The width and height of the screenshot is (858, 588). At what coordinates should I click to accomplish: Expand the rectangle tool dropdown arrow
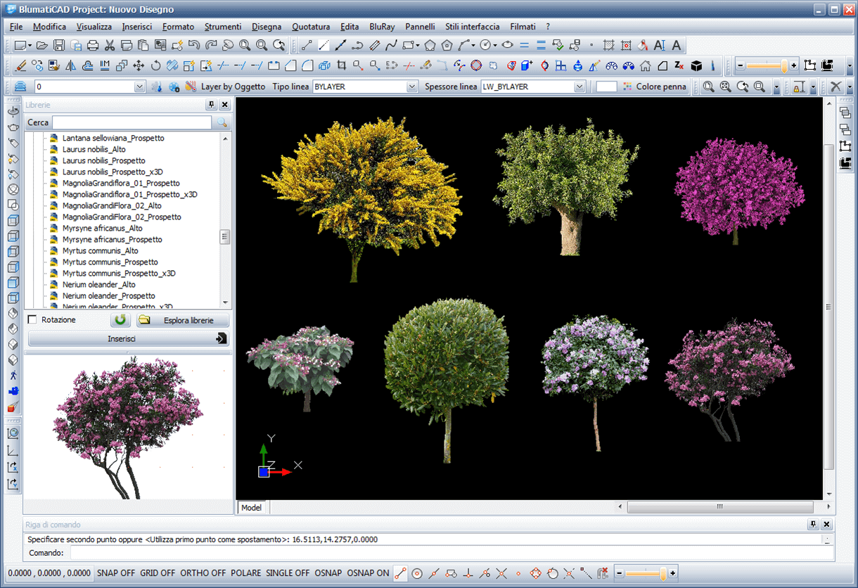pyautogui.click(x=418, y=46)
